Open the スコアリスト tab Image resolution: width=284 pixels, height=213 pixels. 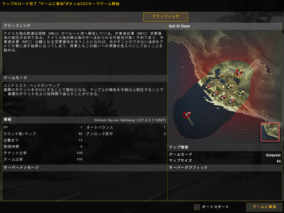pyautogui.click(x=24, y=17)
